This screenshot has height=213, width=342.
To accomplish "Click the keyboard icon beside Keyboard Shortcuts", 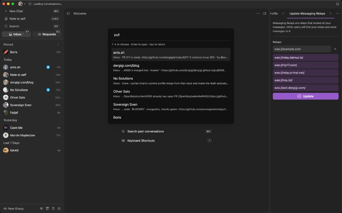I will [123, 141].
